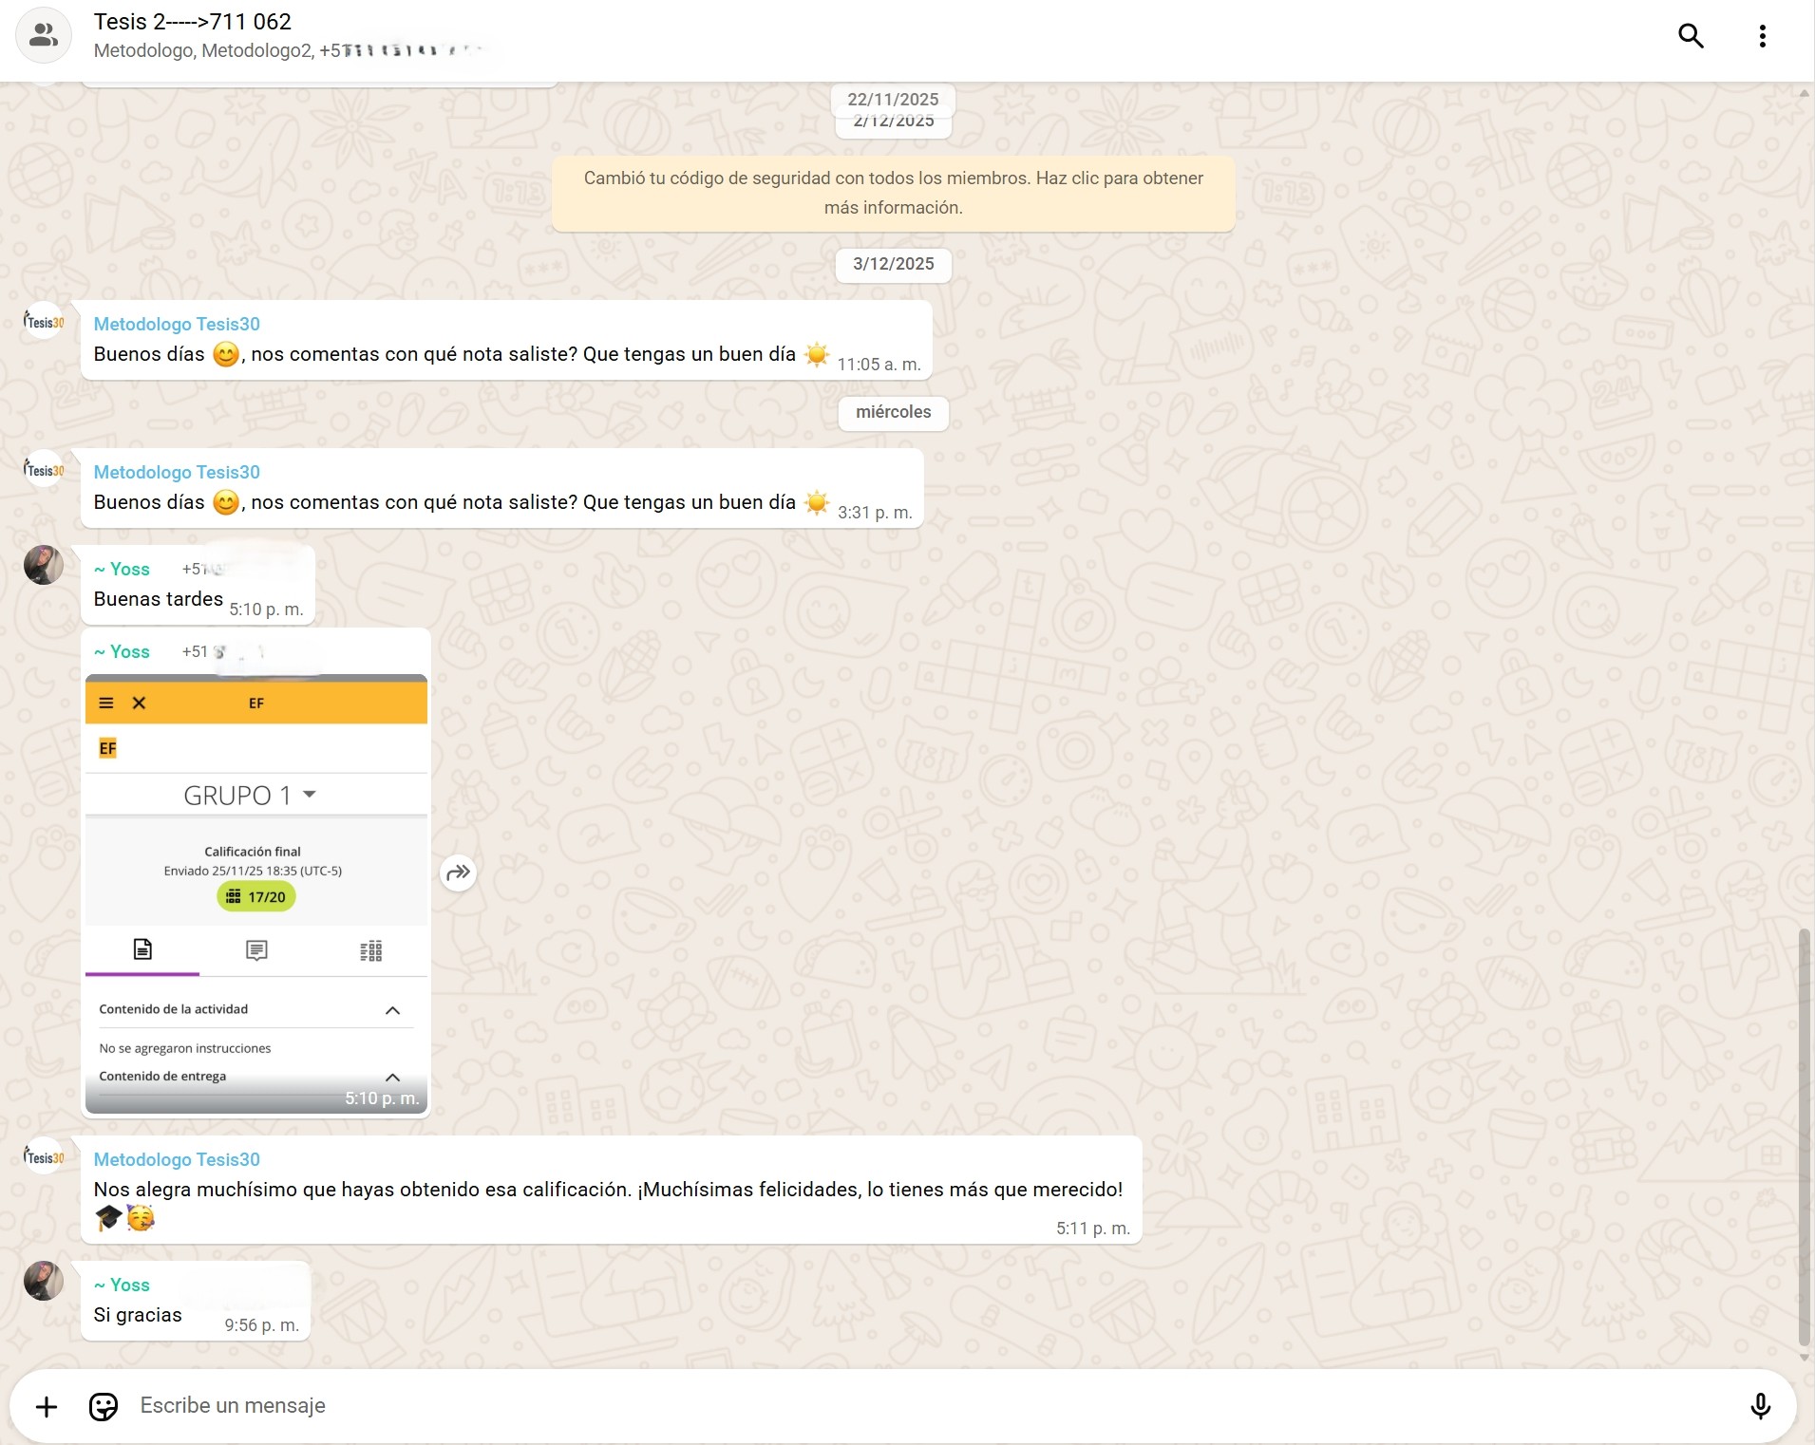Click the 'miércoles' date chip

(893, 412)
